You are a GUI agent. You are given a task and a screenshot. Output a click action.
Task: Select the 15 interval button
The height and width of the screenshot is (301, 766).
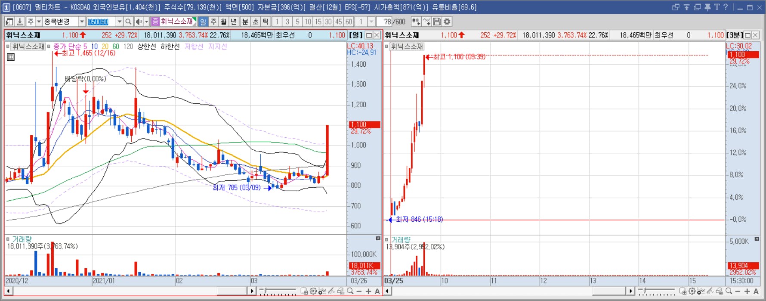click(318, 22)
